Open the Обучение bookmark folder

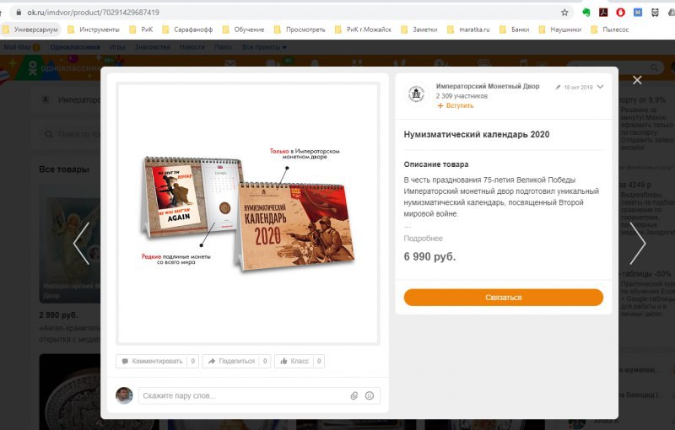pos(243,30)
